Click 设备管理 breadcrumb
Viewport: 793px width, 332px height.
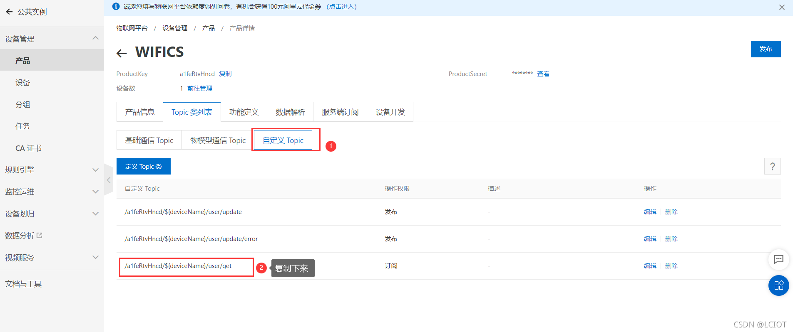tap(175, 28)
